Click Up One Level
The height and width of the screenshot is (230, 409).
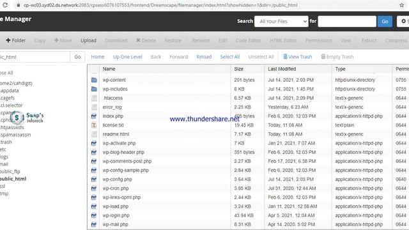pyautogui.click(x=128, y=57)
